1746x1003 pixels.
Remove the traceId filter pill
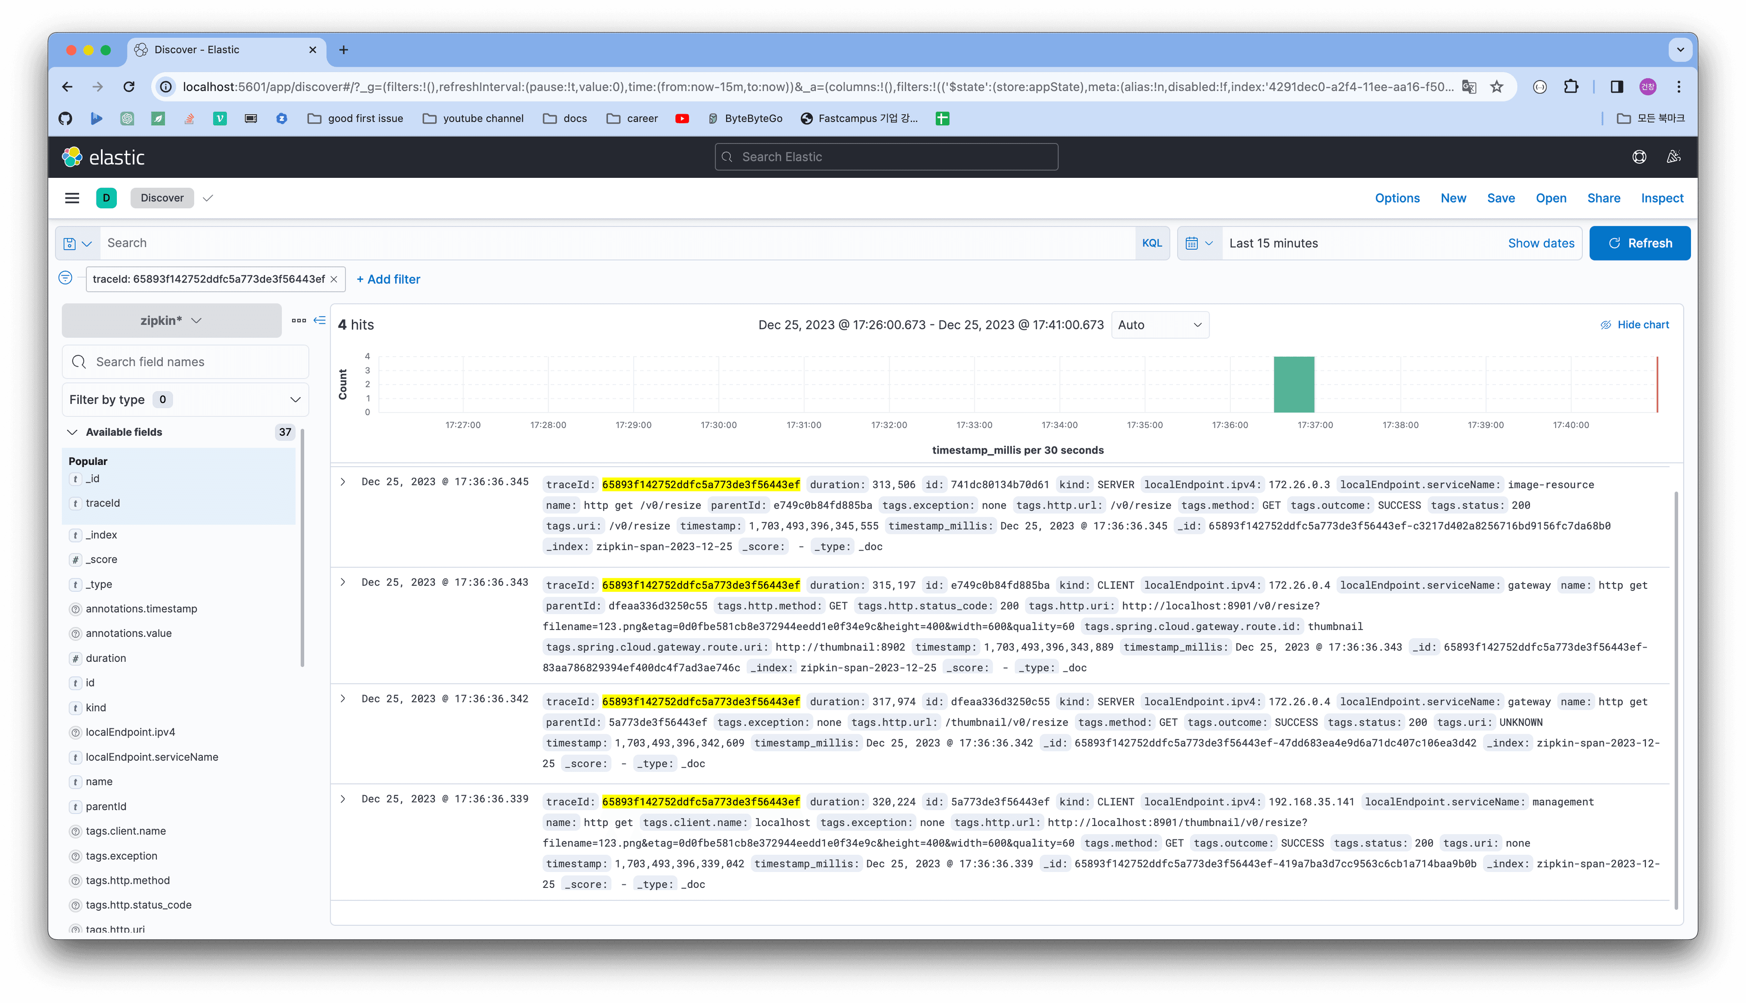(x=334, y=280)
